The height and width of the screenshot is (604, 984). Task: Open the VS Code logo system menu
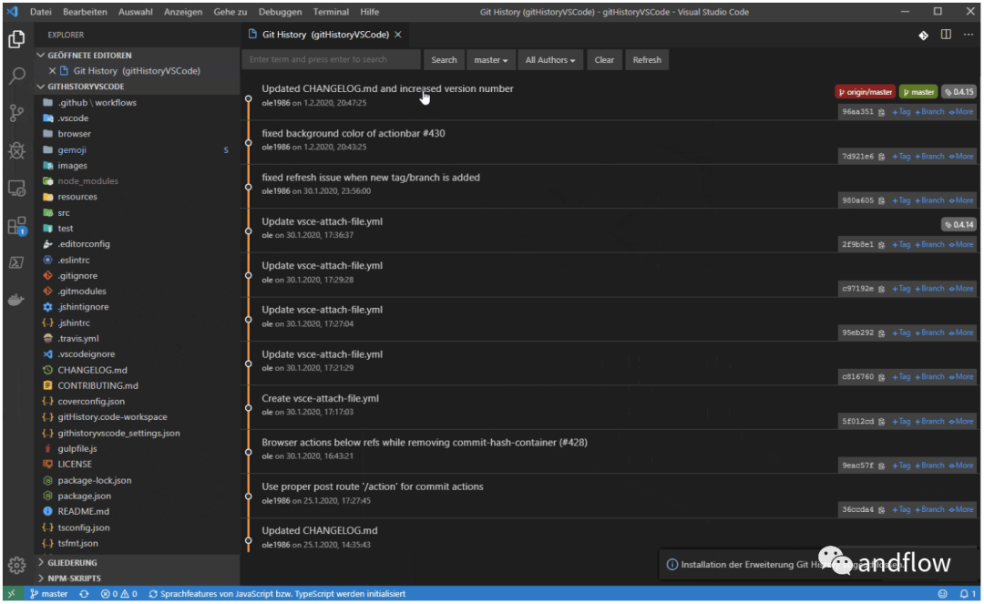point(13,12)
